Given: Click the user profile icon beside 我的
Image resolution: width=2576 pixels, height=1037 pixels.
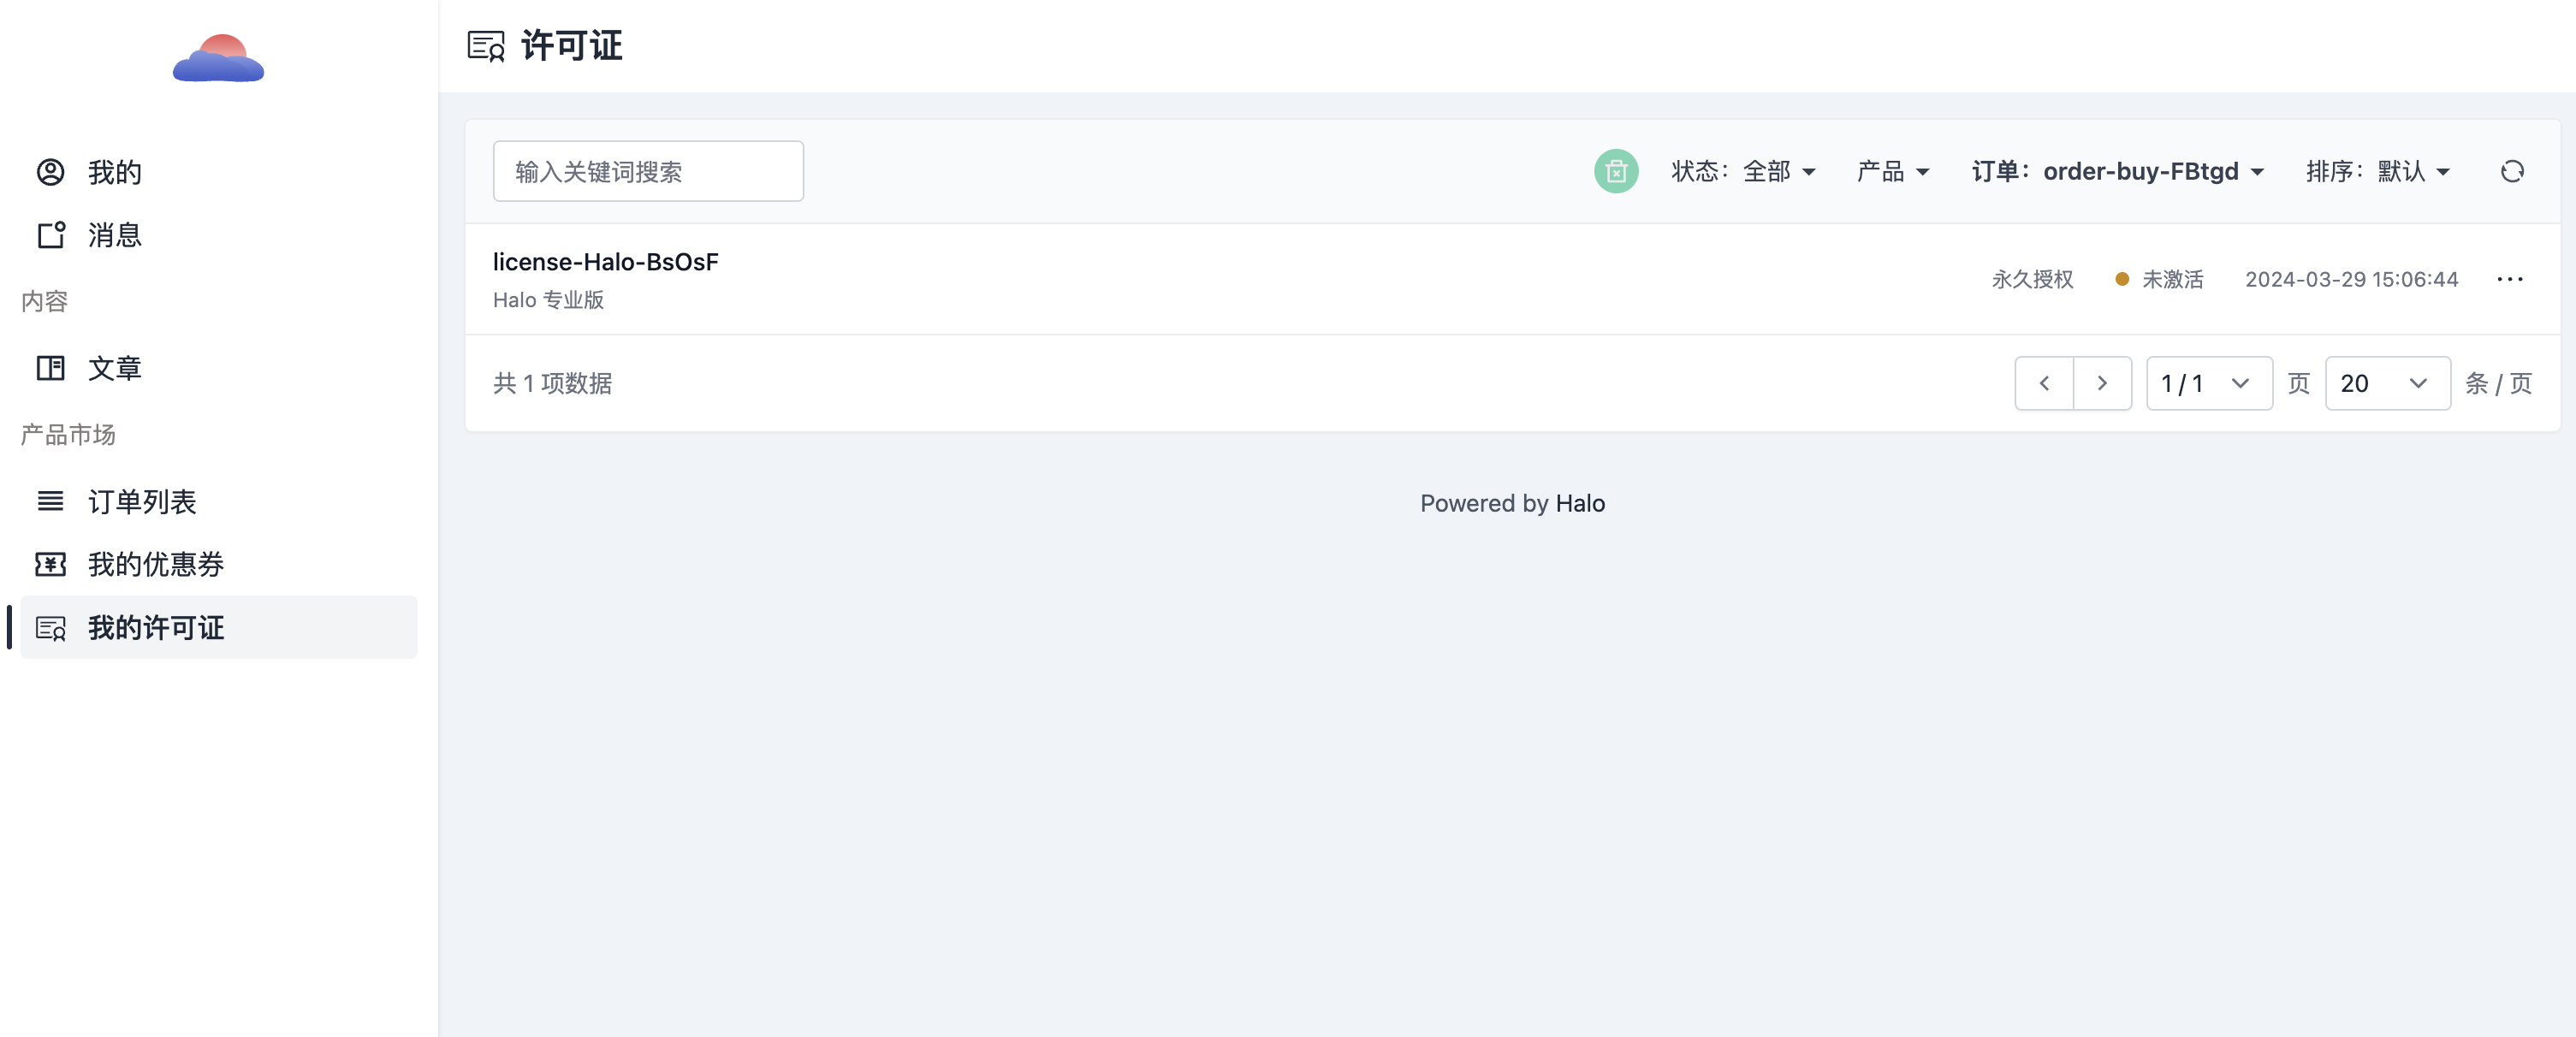Looking at the screenshot, I should point(50,172).
